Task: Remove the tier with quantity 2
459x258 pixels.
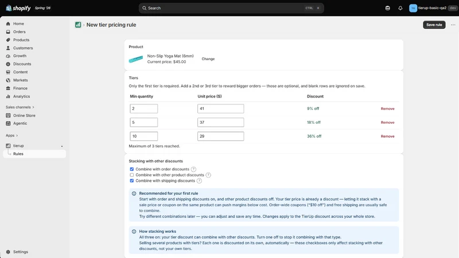Action: pyautogui.click(x=388, y=108)
